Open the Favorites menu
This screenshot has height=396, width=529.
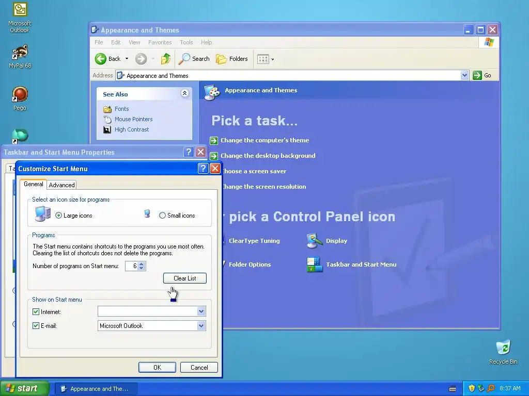click(x=160, y=42)
